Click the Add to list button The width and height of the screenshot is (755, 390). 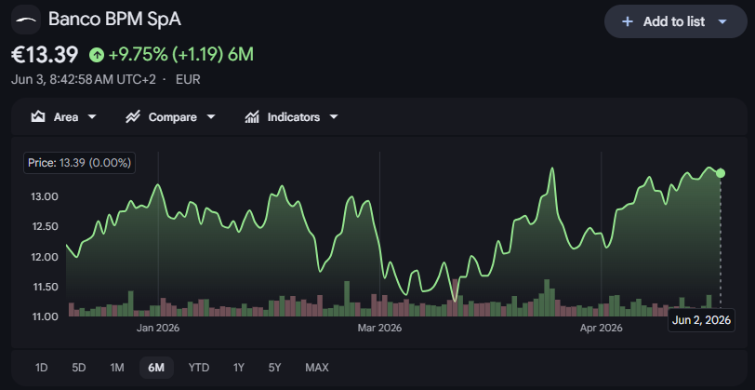click(x=676, y=21)
